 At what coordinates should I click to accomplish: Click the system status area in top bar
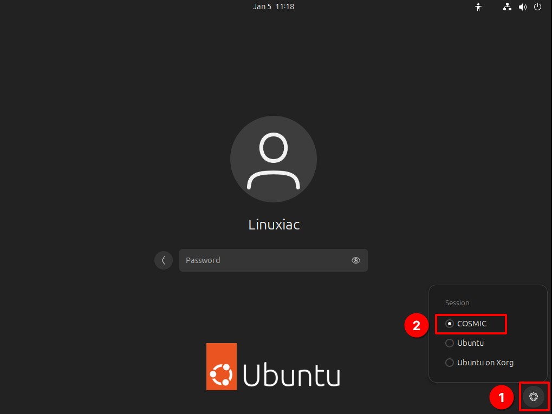(x=515, y=7)
